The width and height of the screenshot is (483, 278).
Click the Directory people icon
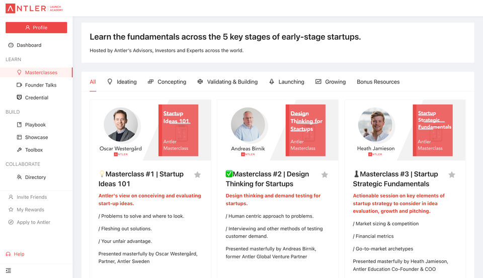(19, 177)
